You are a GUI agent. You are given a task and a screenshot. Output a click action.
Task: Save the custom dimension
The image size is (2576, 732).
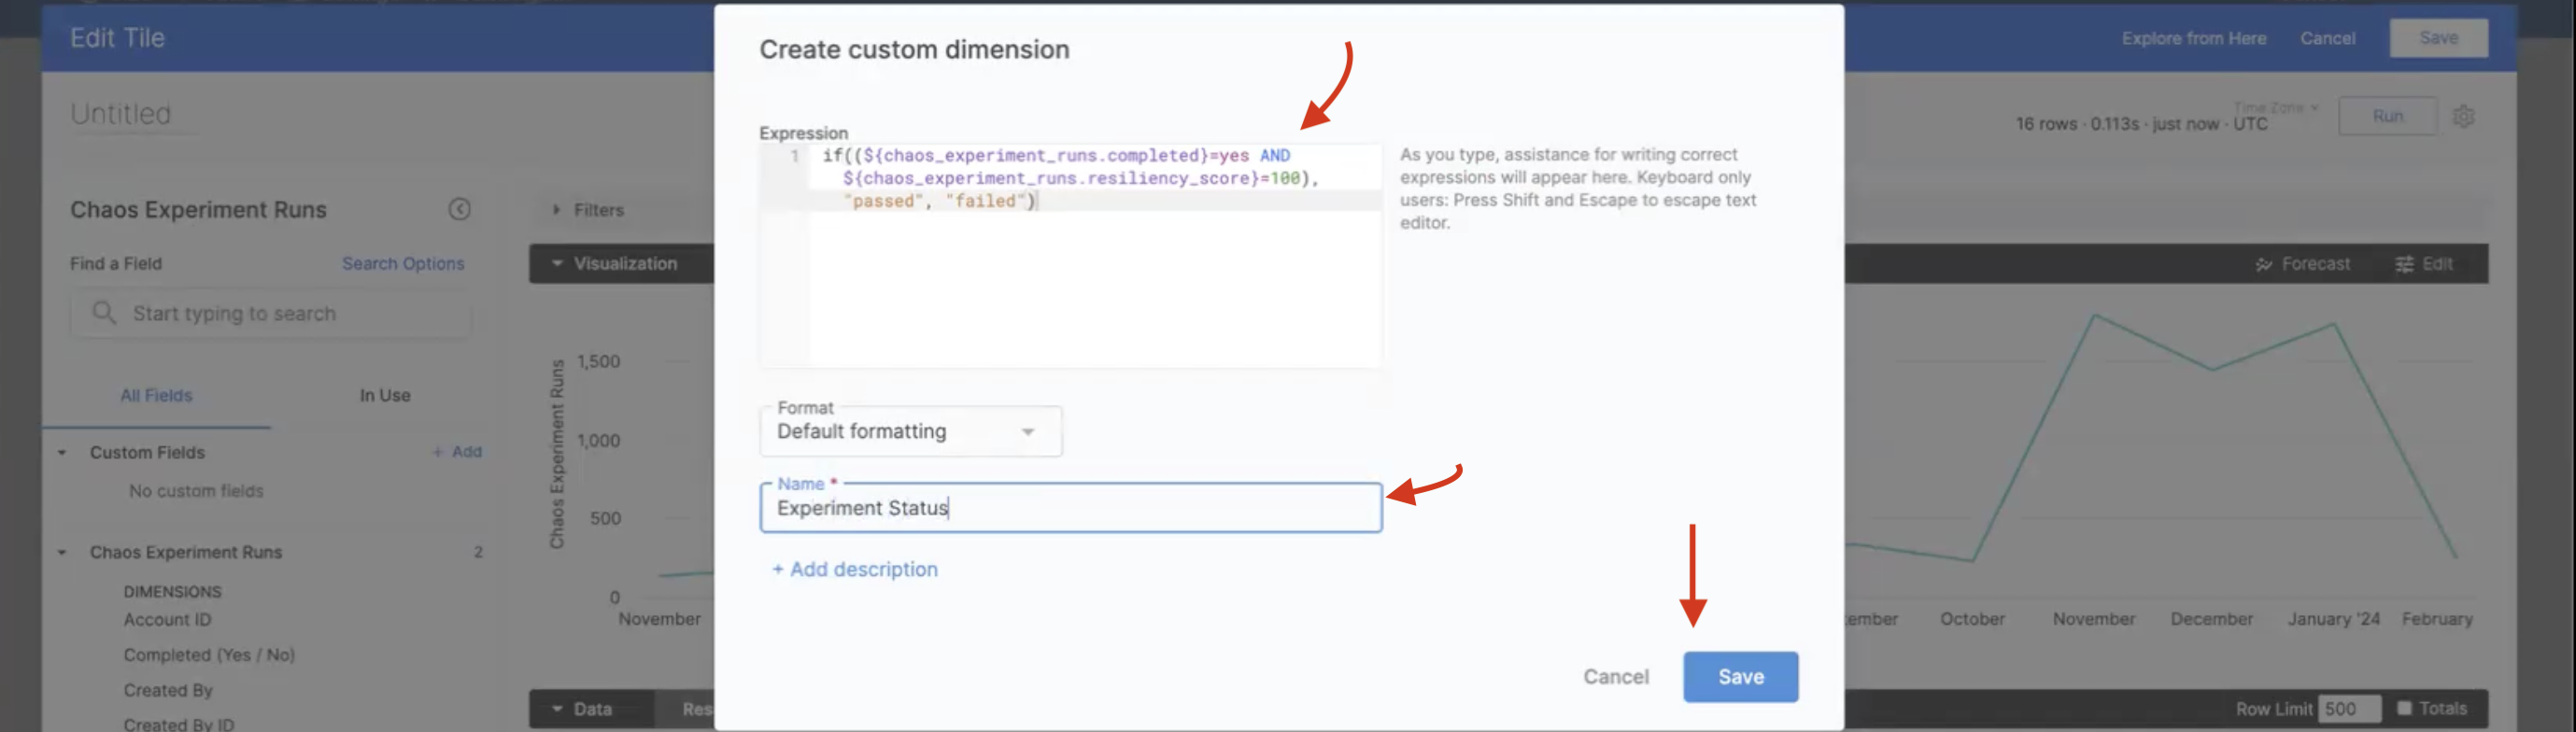[x=1739, y=677]
